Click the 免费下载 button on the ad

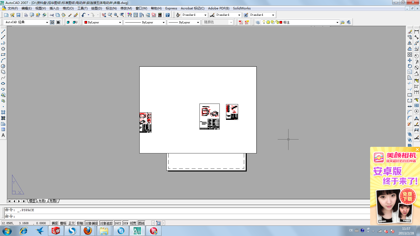408,196
